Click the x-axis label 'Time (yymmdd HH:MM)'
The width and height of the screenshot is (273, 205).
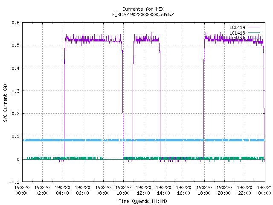click(x=143, y=201)
